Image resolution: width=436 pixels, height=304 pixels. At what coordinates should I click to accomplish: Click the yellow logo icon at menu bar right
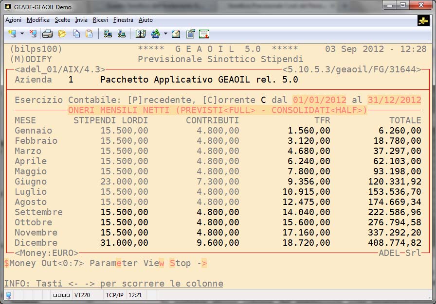[x=423, y=20]
